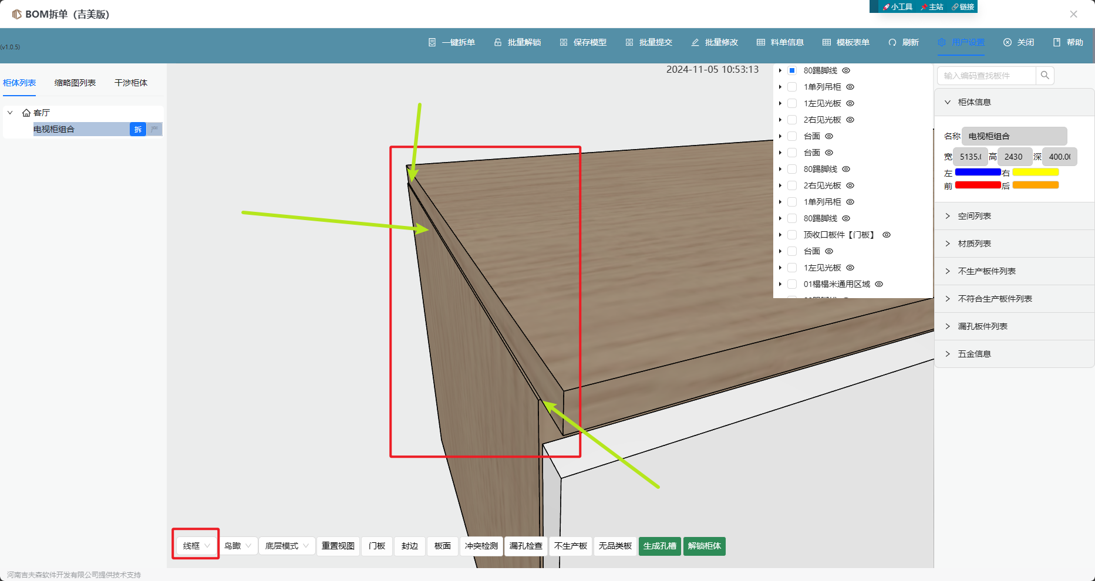The image size is (1095, 581).
Task: Click the 批量解锁 unlock icon
Action: (x=498, y=42)
